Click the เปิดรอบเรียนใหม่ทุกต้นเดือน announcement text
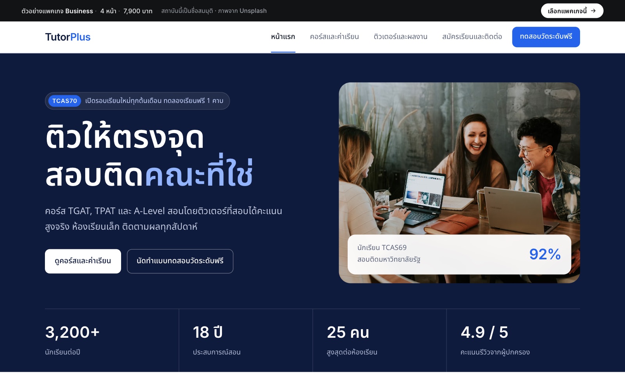Screen dimensions: 625x390 154,101
